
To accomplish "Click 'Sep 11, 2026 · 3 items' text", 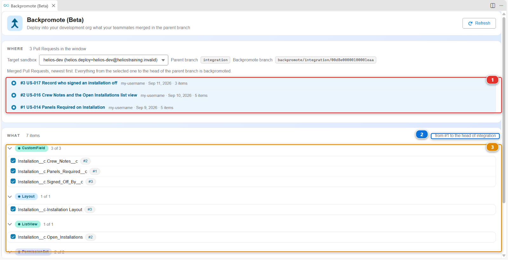I will coord(168,83).
